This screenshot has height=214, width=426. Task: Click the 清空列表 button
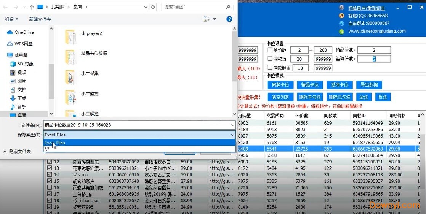[x=280, y=97]
